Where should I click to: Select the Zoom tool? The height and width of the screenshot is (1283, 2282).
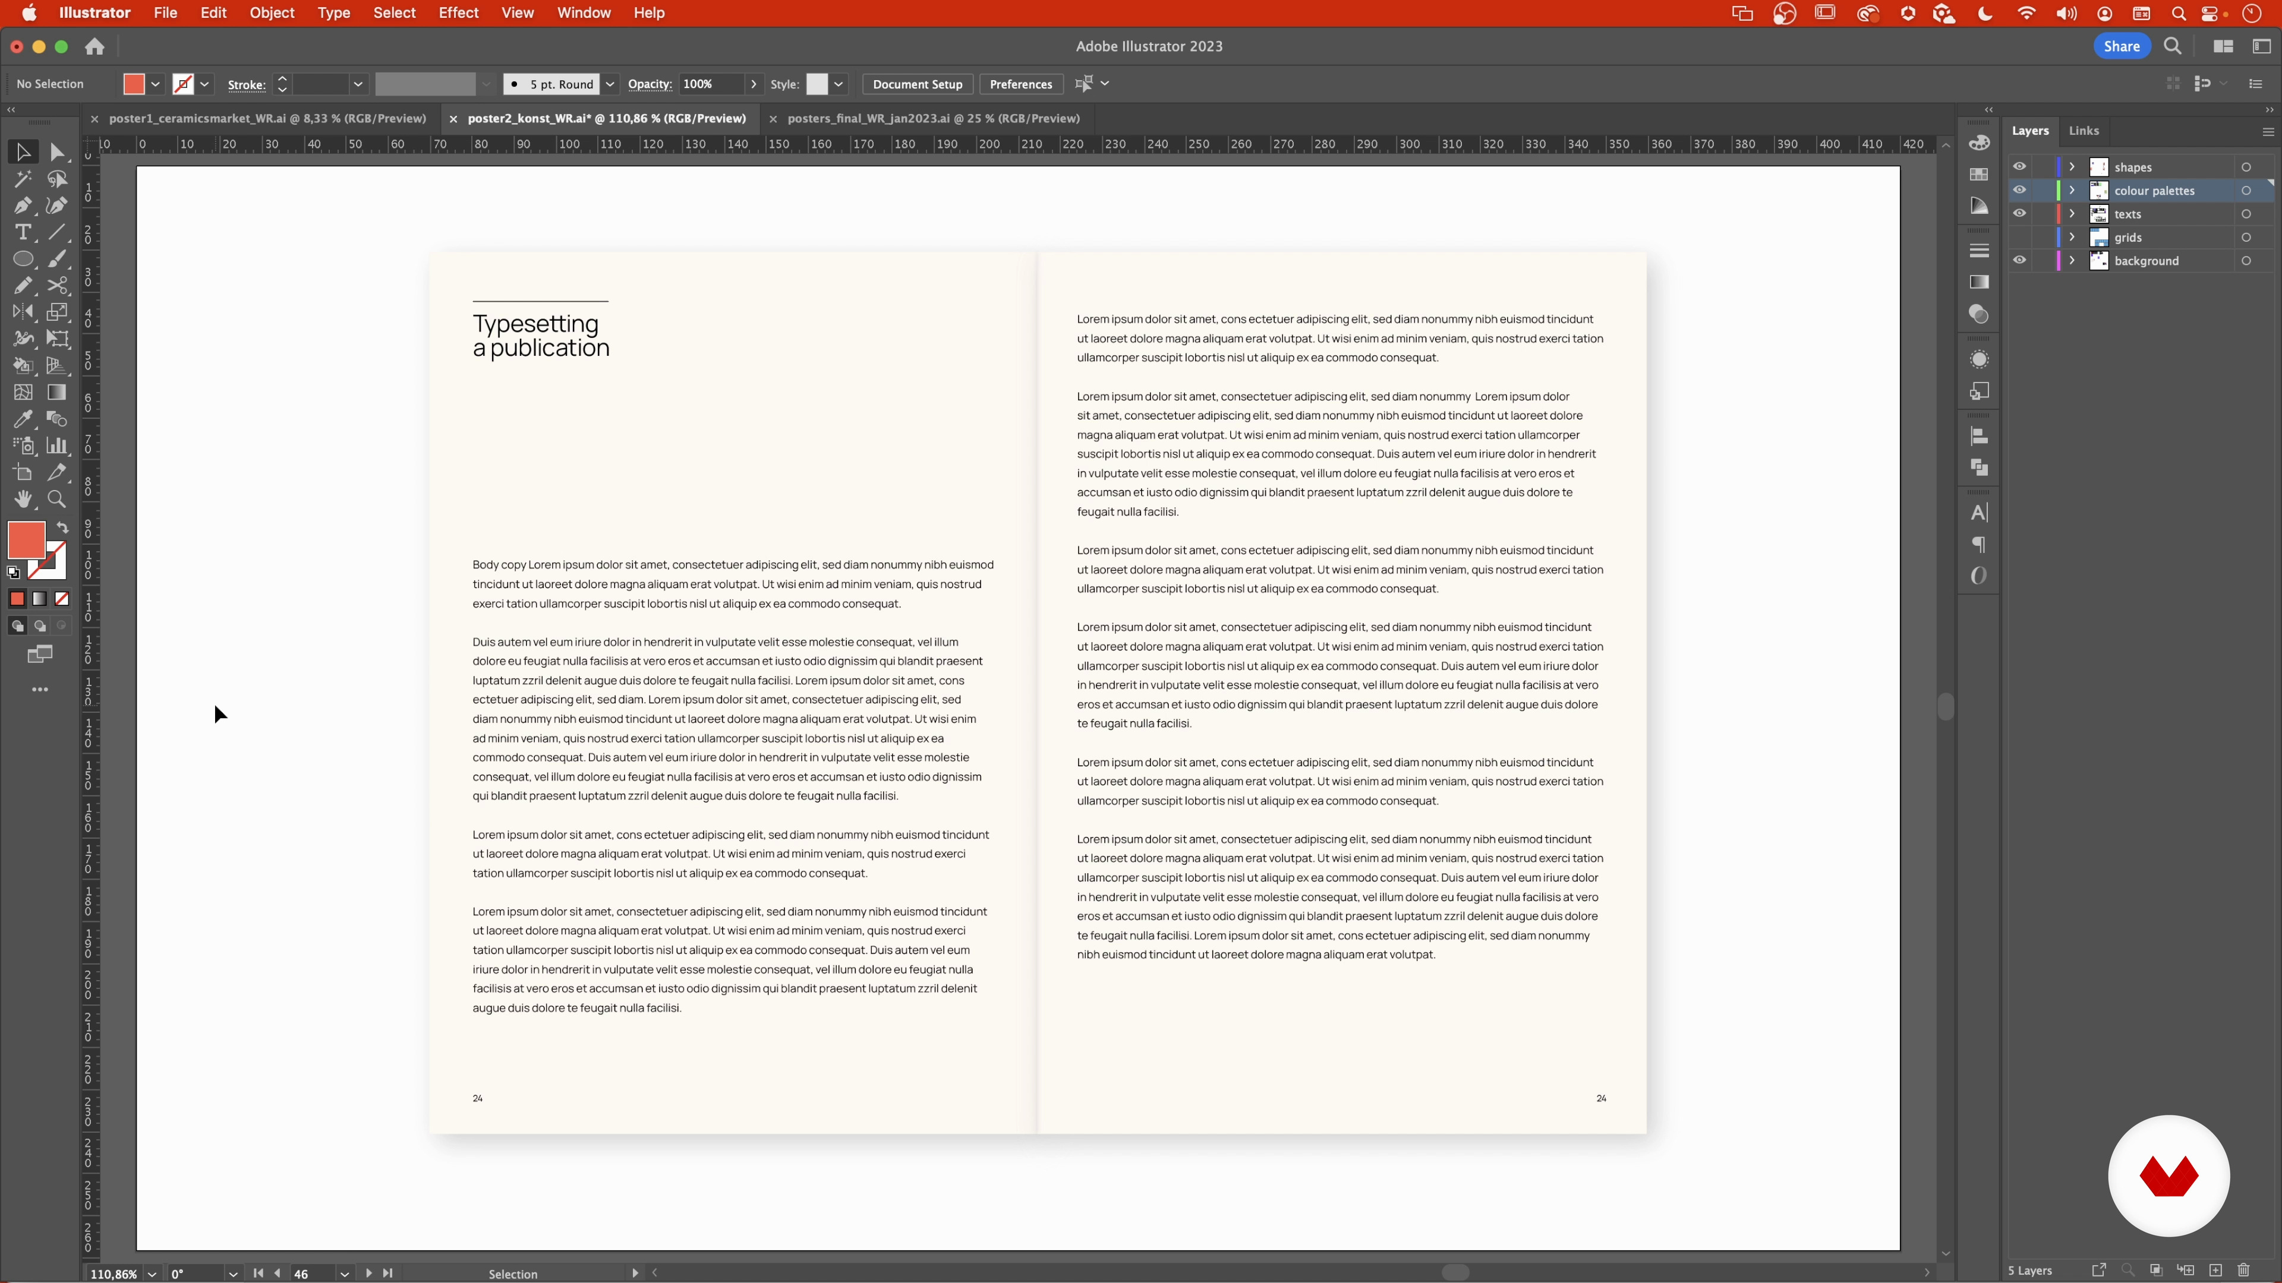(58, 500)
